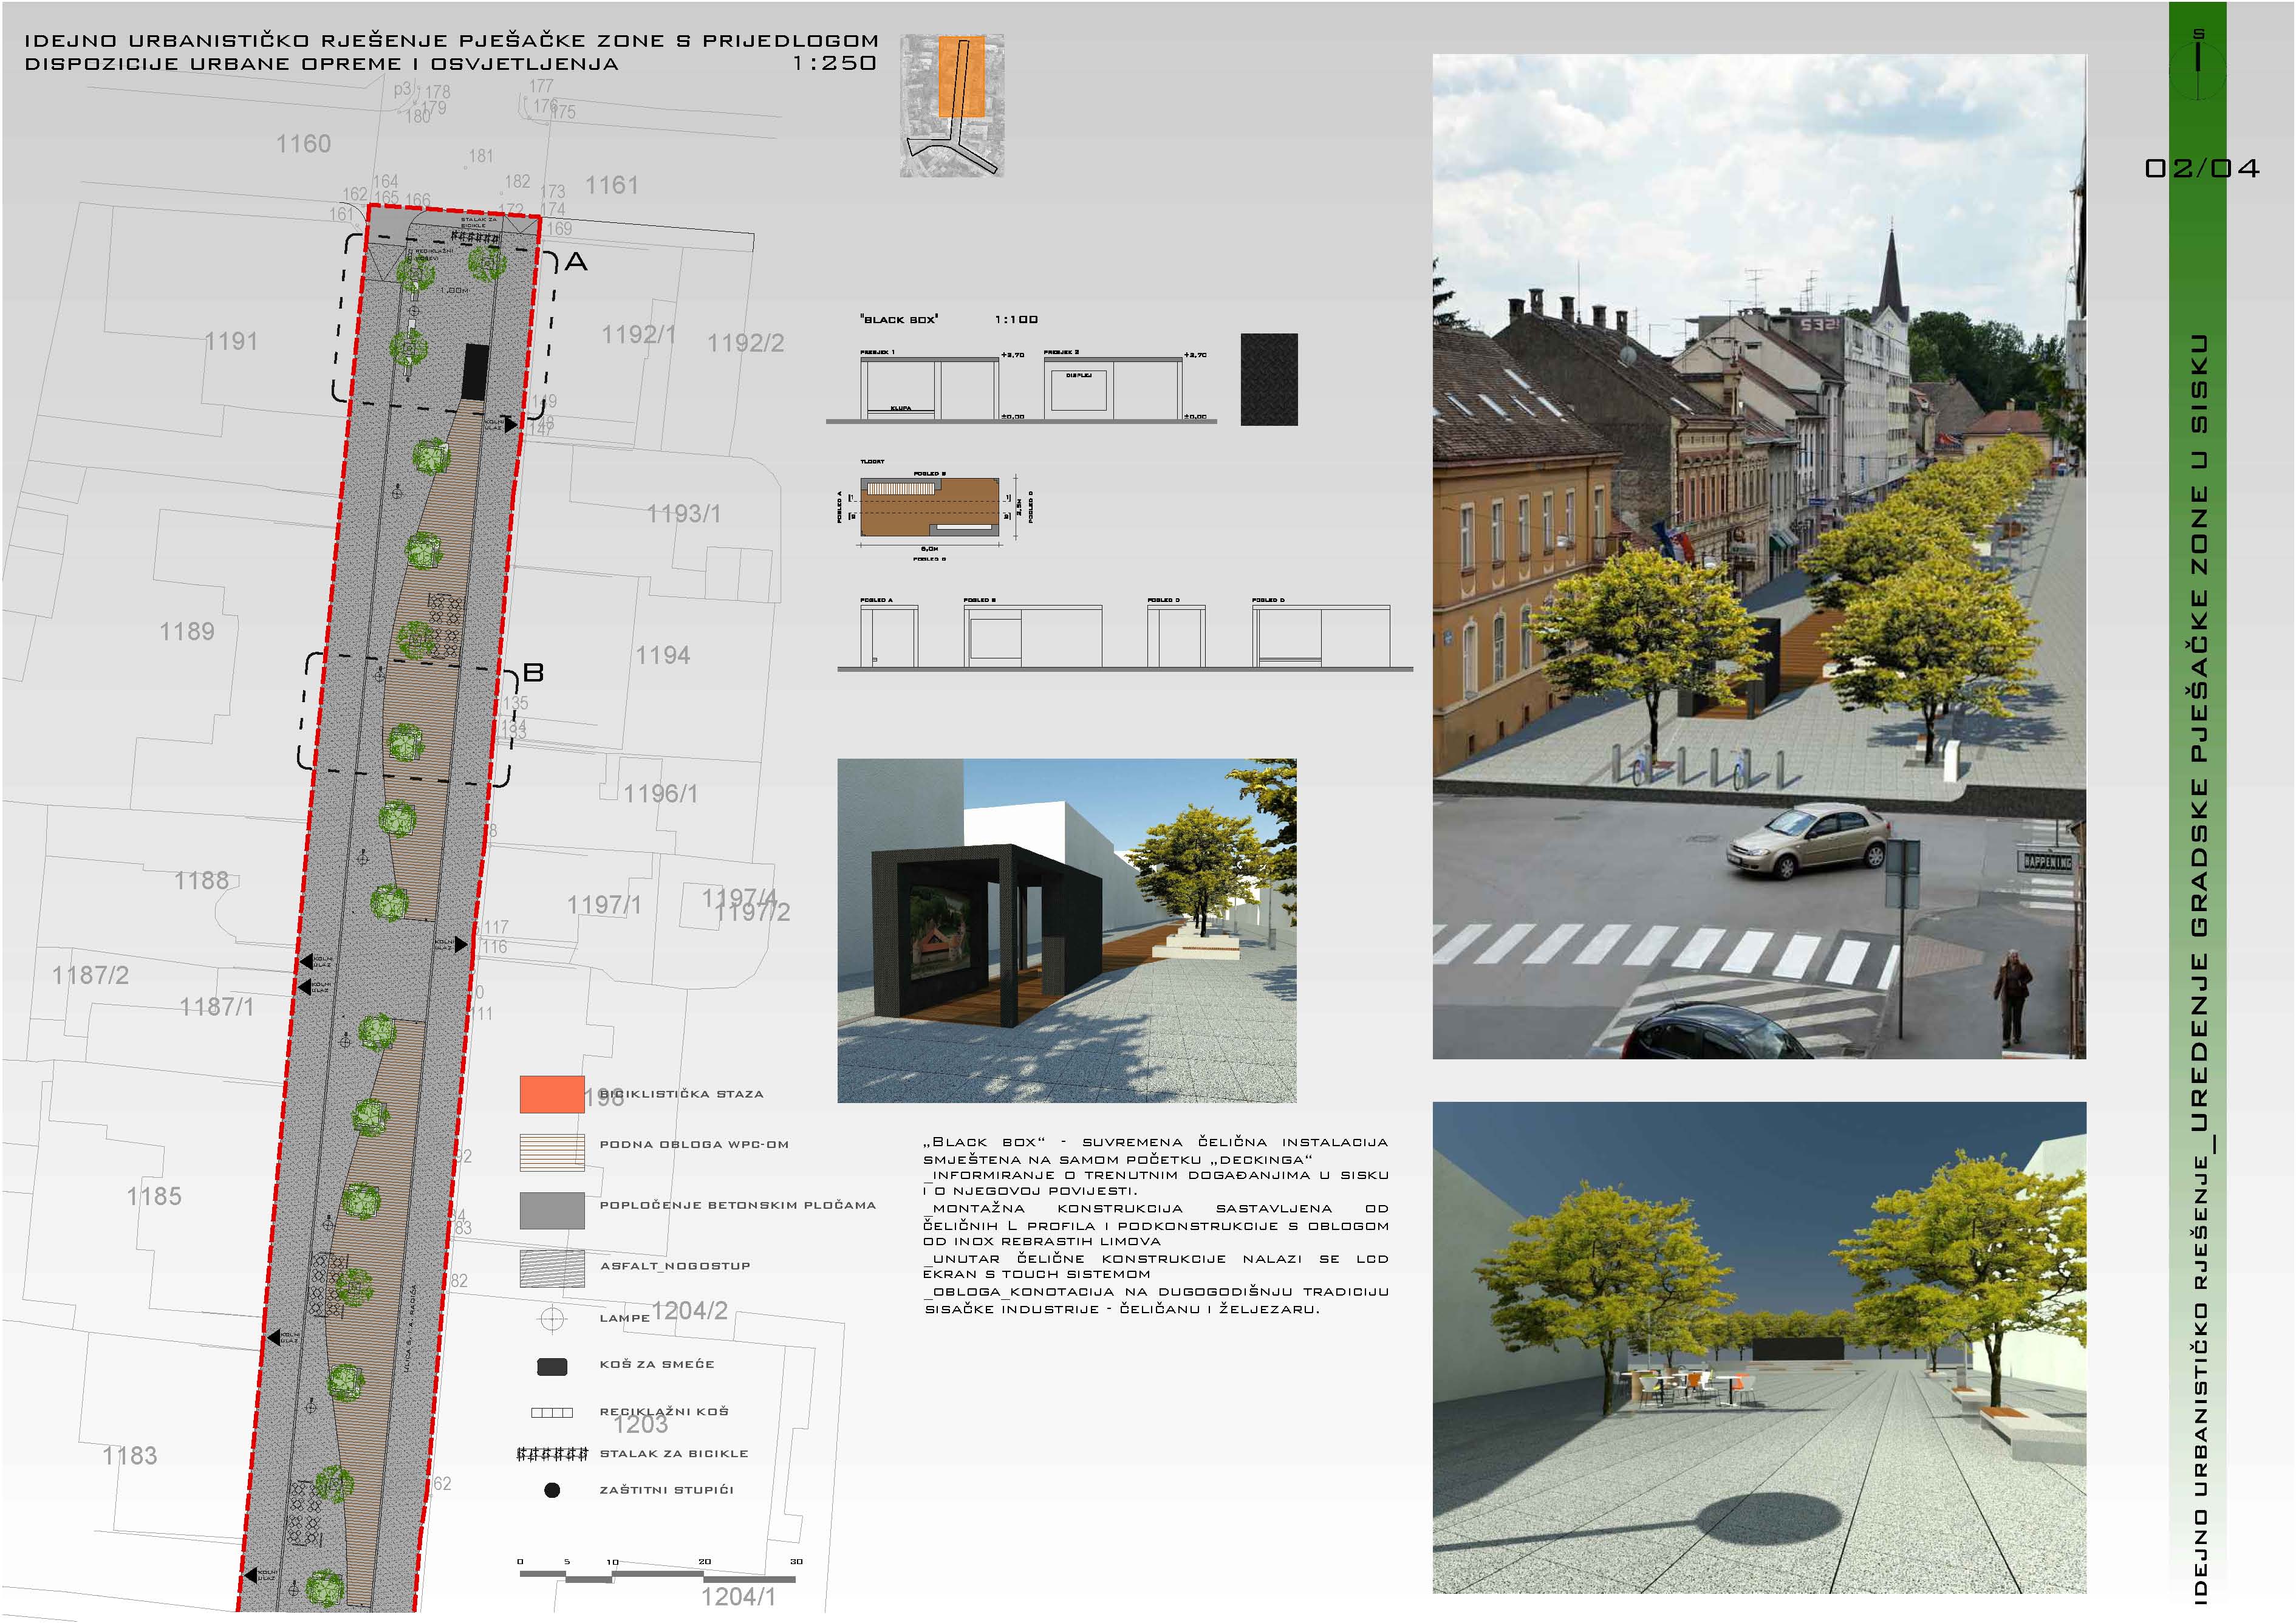Click the recycling bin legend symbol

(552, 1412)
